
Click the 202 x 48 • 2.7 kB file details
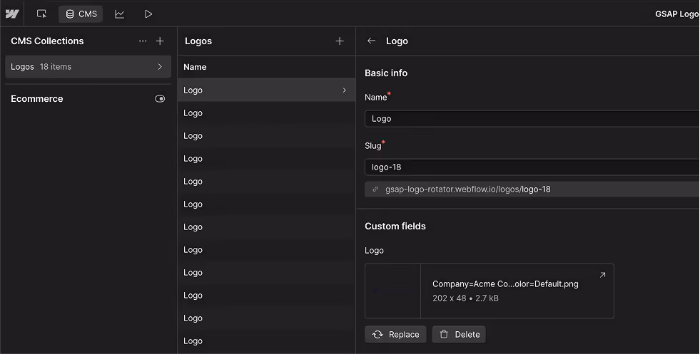click(466, 298)
